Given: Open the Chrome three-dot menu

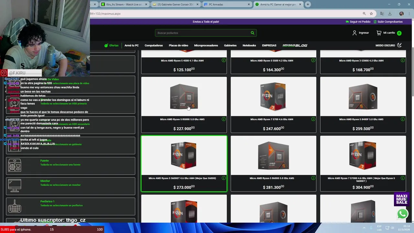Looking at the screenshot, I should coord(409,14).
